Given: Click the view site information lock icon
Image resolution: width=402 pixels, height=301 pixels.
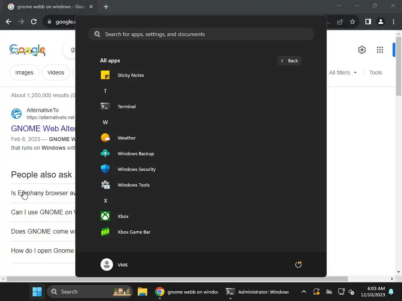Looking at the screenshot, I should (x=49, y=22).
